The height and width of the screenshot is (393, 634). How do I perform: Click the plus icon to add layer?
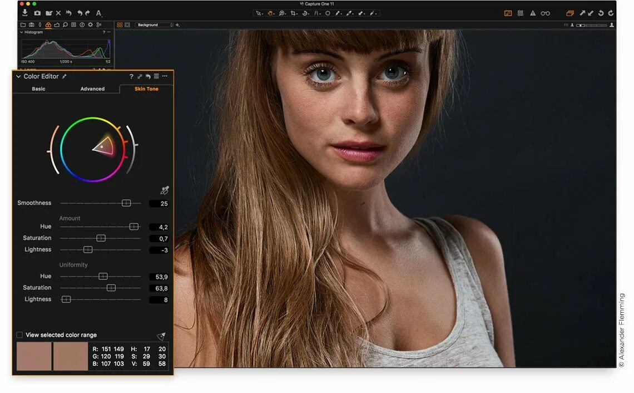[177, 25]
